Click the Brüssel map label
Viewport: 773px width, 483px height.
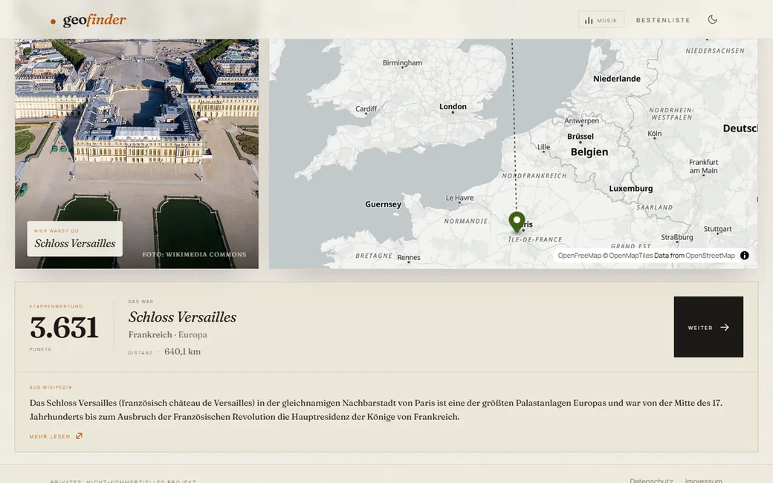point(580,137)
